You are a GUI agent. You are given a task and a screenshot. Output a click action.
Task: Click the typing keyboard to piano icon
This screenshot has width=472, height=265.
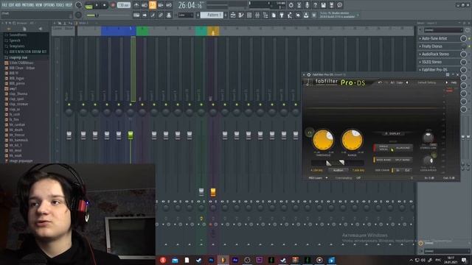pyautogui.click(x=136, y=15)
